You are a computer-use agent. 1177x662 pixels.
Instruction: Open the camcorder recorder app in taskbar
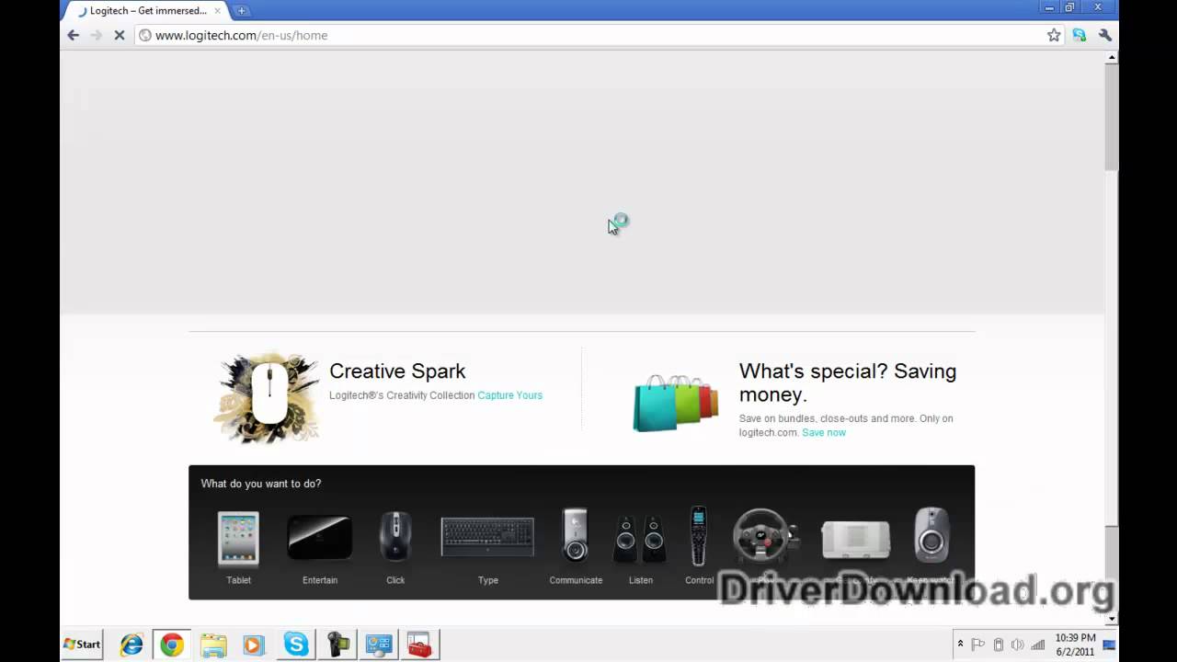[x=337, y=645]
